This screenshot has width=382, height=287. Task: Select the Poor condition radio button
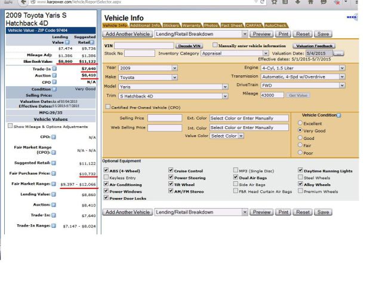coord(300,152)
